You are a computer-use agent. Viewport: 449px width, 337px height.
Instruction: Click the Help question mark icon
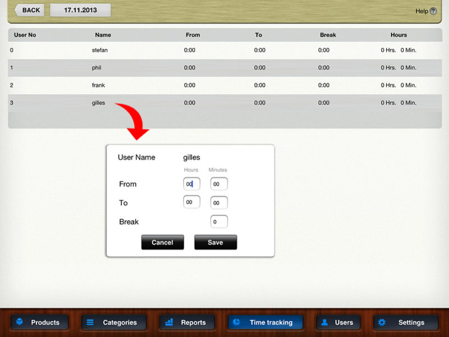tap(433, 11)
